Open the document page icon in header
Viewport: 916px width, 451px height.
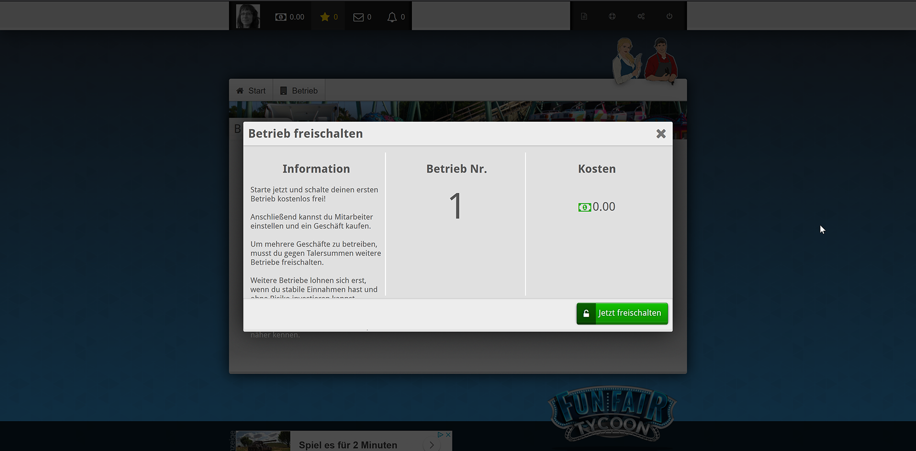584,16
